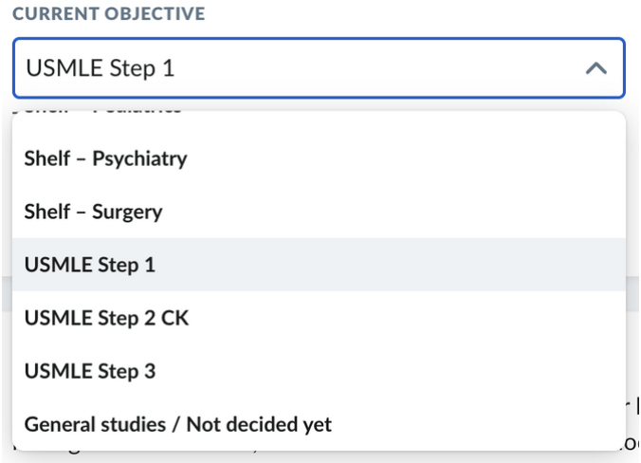Select Shelf – Psychiatry from the list

[x=105, y=158]
